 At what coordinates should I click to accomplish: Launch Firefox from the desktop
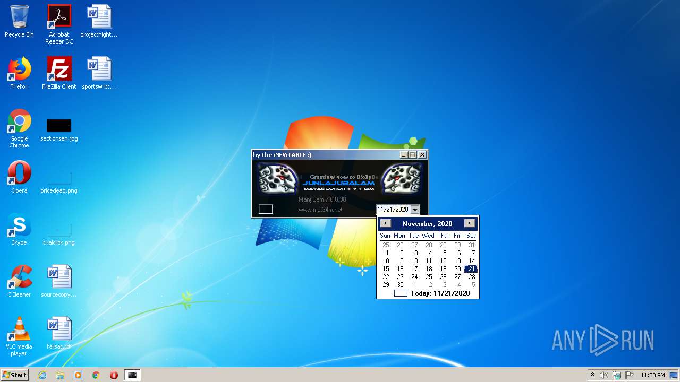[19, 73]
